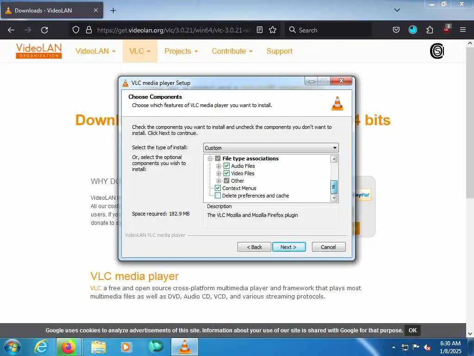Click the shield tracking protection icon
Image resolution: width=474 pixels, height=356 pixels.
coord(76,30)
